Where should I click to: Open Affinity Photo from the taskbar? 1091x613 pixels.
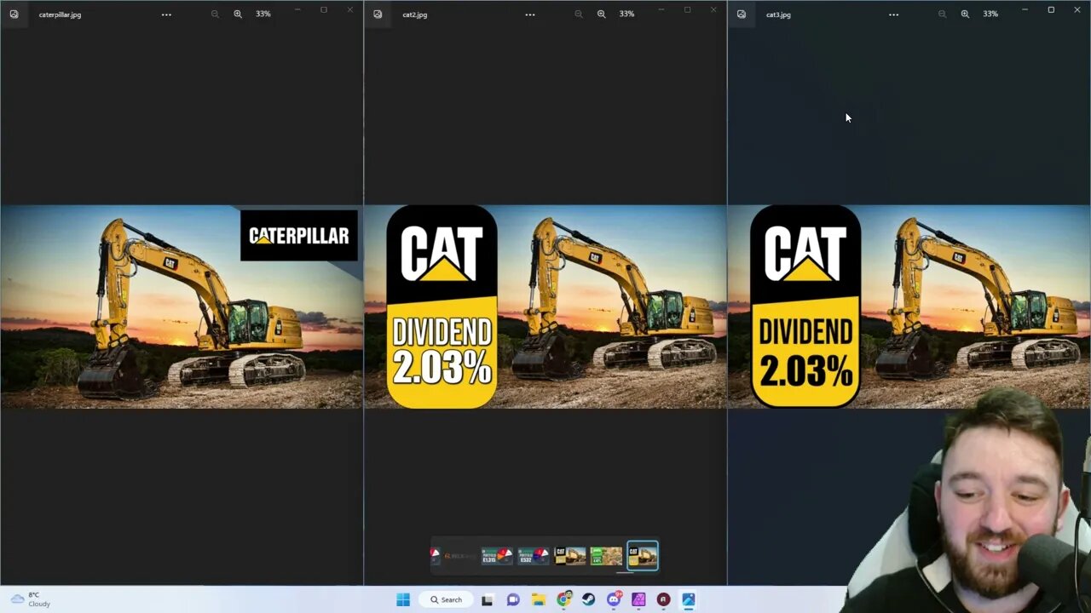click(638, 599)
